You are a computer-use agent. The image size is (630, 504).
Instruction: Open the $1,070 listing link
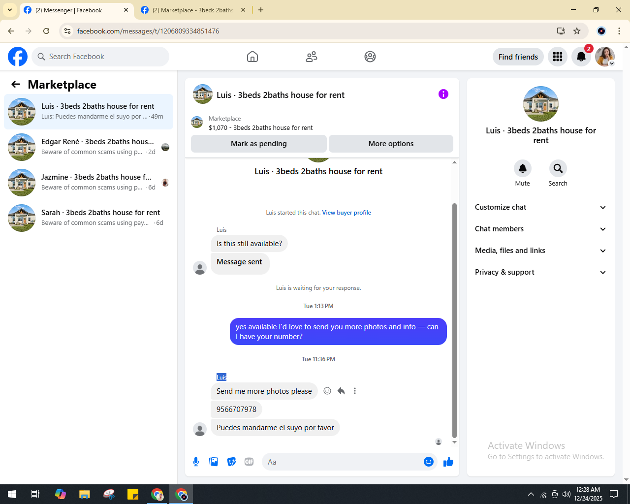260,127
